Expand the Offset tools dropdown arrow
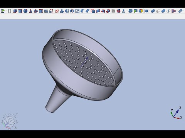 click(127, 11)
